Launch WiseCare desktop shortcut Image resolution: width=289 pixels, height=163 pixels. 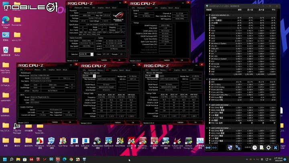tap(51, 142)
